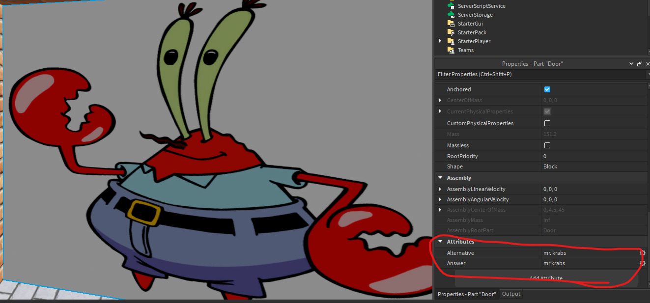Open gear options for Answer attribute
The image size is (650, 303).
(x=642, y=263)
